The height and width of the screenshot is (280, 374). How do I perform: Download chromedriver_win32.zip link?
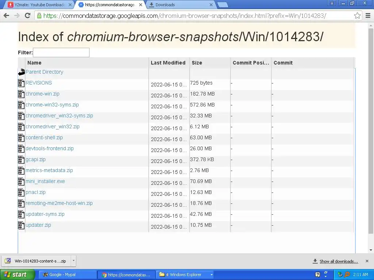pyautogui.click(x=53, y=127)
